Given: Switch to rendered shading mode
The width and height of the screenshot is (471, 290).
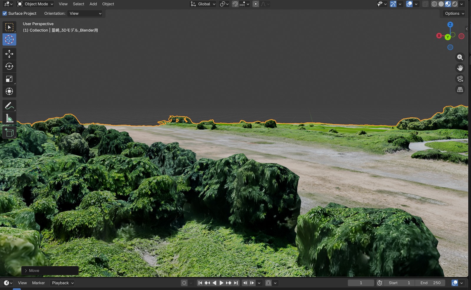Looking at the screenshot, I should (455, 4).
